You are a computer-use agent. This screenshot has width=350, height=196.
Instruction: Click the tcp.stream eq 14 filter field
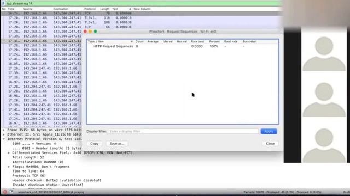point(143,3)
